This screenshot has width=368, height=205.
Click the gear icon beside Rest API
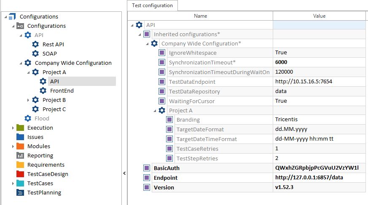tap(35, 44)
